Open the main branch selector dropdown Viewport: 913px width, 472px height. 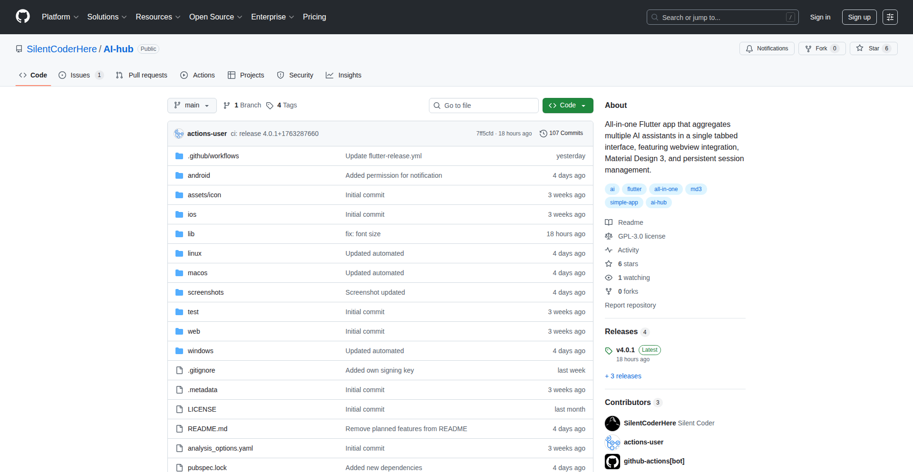[192, 106]
